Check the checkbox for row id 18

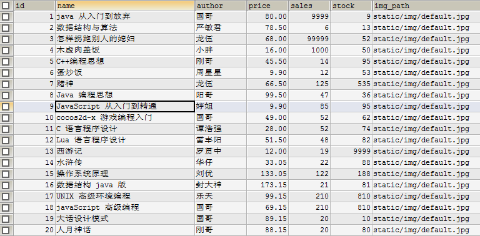[x=6, y=207]
